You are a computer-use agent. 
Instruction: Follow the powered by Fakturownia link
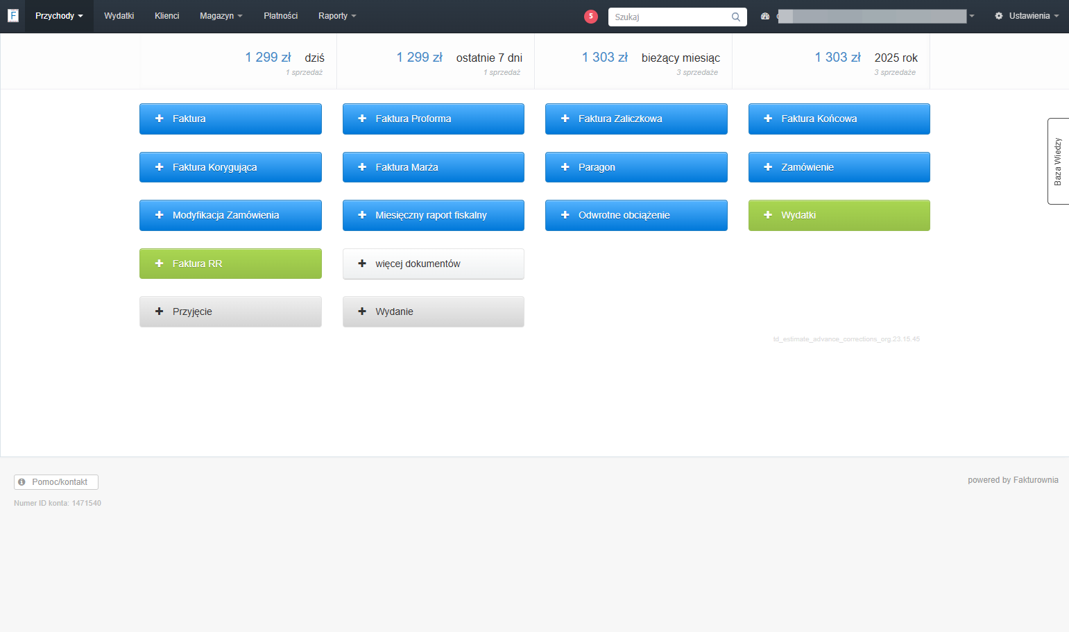(1013, 480)
